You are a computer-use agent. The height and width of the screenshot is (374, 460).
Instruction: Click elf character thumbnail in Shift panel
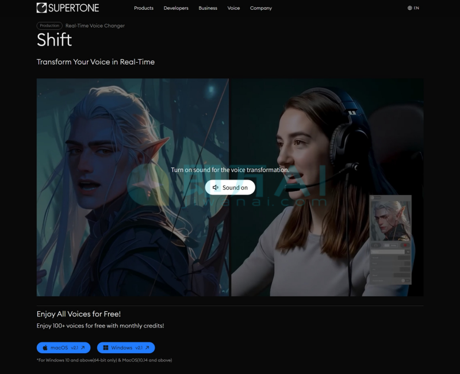(x=390, y=220)
